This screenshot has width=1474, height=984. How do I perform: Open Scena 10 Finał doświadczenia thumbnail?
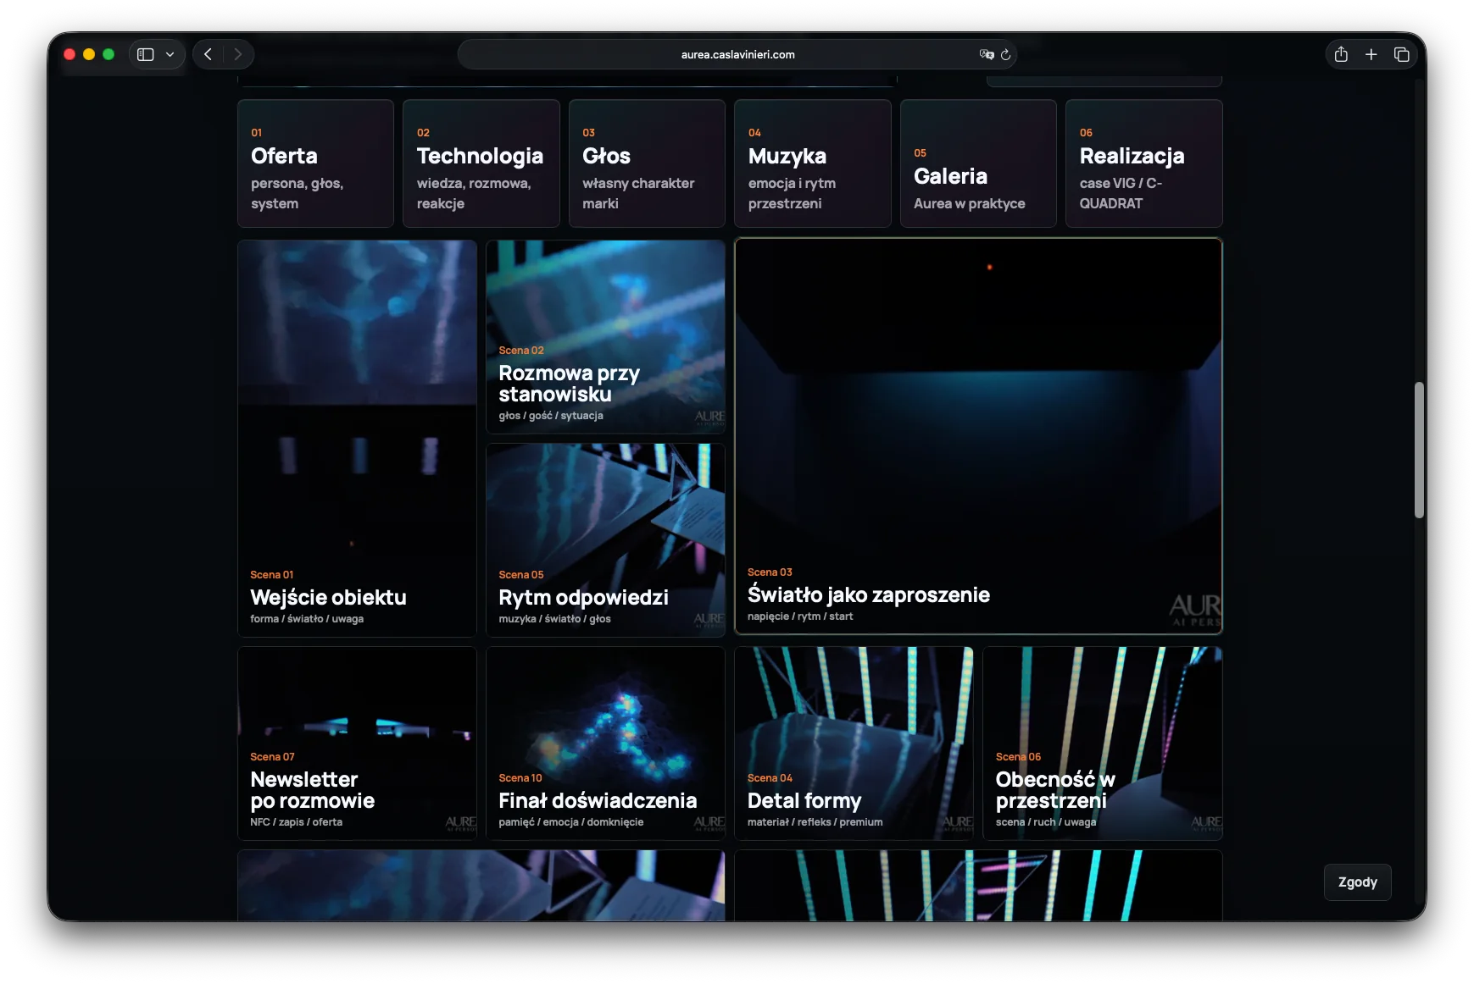click(x=605, y=744)
